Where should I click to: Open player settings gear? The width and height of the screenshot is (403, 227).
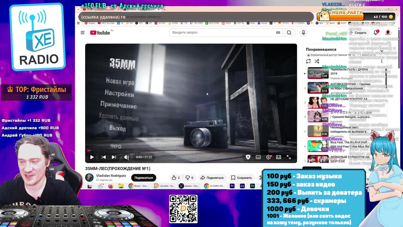(269, 157)
